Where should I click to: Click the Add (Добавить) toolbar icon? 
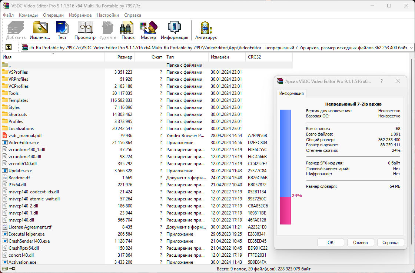[x=16, y=27]
